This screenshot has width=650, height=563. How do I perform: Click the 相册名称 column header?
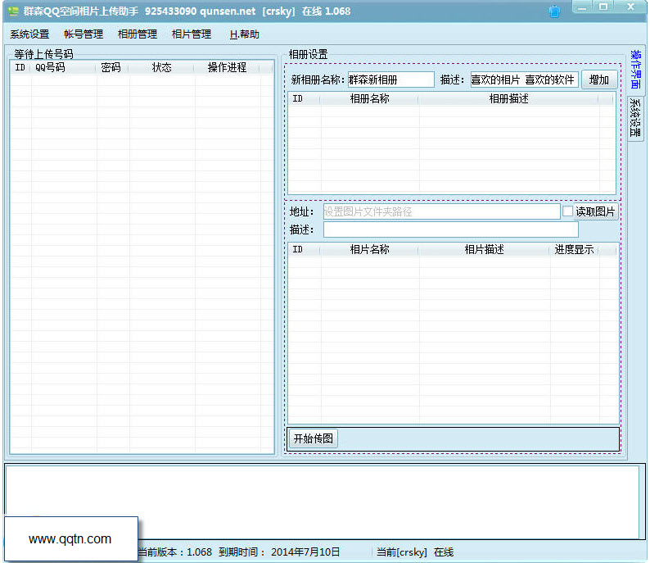tap(369, 98)
